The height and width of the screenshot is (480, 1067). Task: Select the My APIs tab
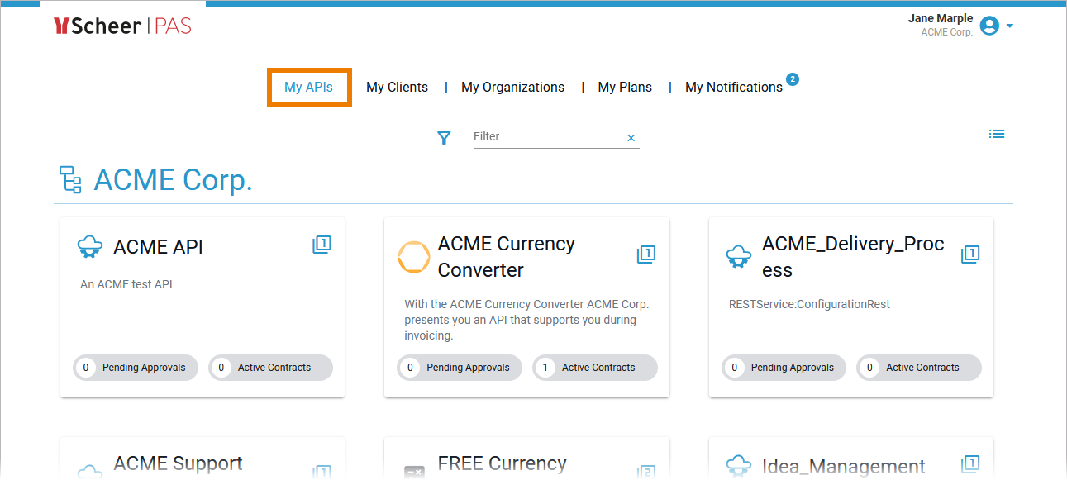click(x=308, y=87)
